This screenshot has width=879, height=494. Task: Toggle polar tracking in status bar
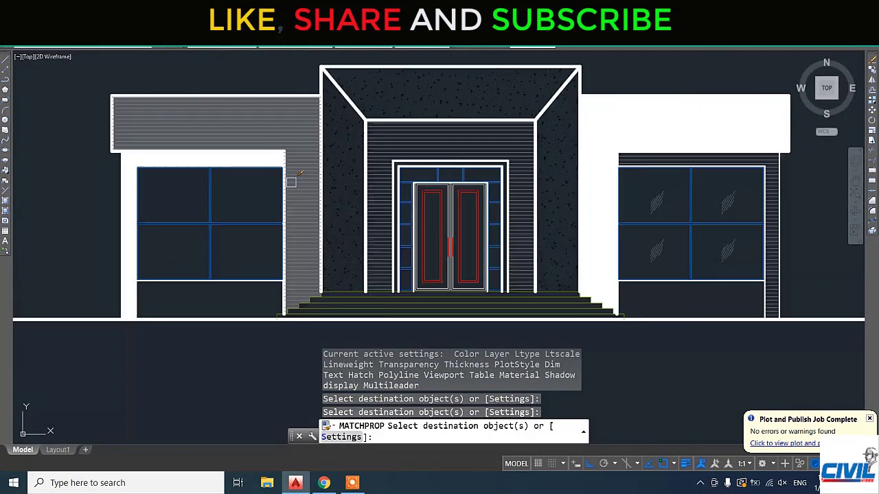[604, 463]
